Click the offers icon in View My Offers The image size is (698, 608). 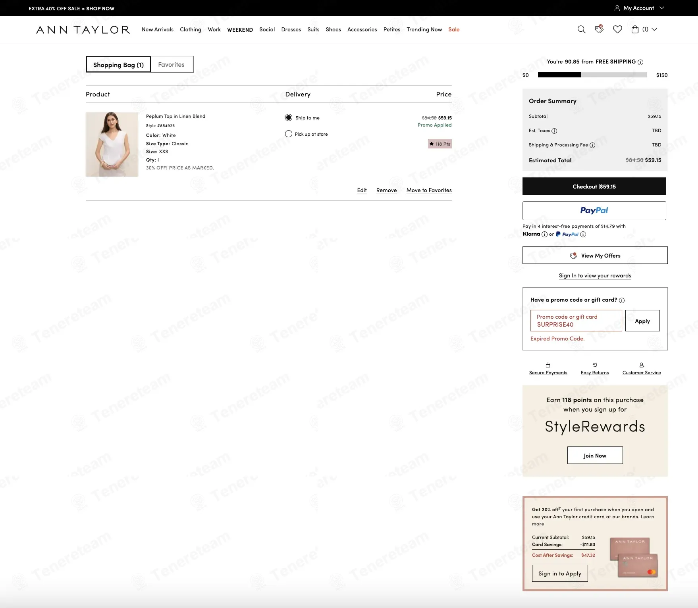573,256
